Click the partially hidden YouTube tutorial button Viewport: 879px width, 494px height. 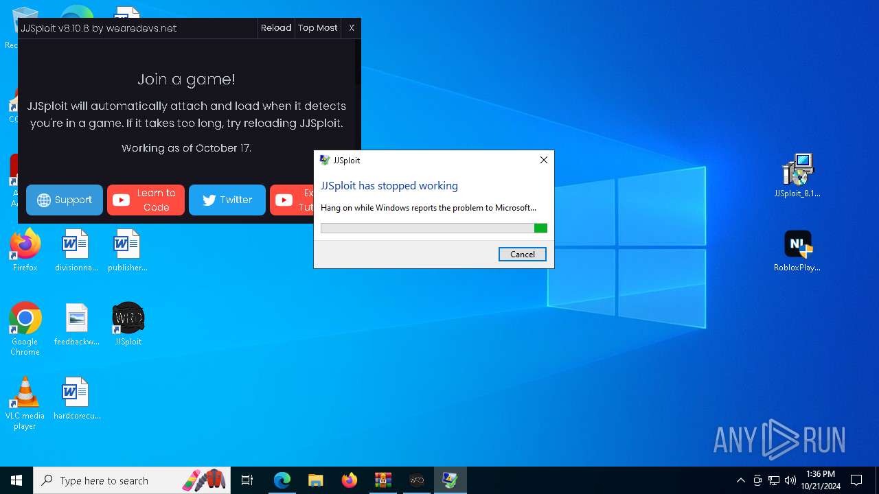[x=292, y=200]
